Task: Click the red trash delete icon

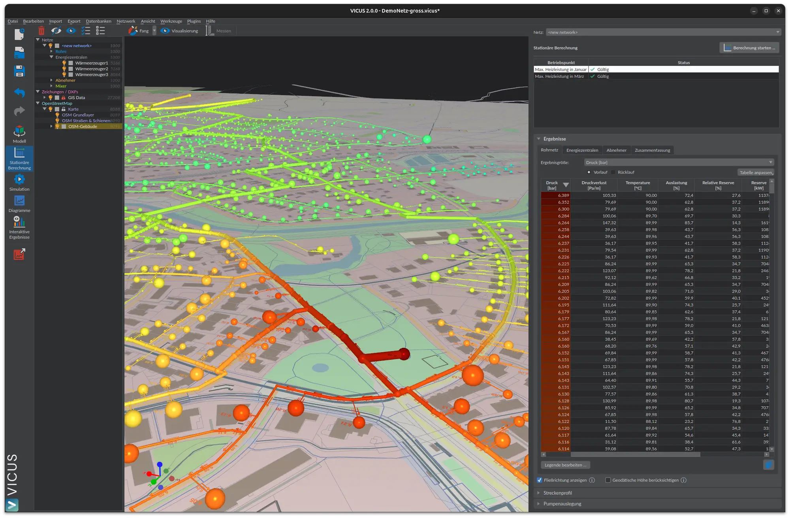Action: [x=41, y=31]
